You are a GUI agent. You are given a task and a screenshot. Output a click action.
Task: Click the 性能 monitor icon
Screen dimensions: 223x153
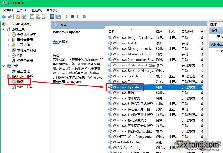coord(13,56)
